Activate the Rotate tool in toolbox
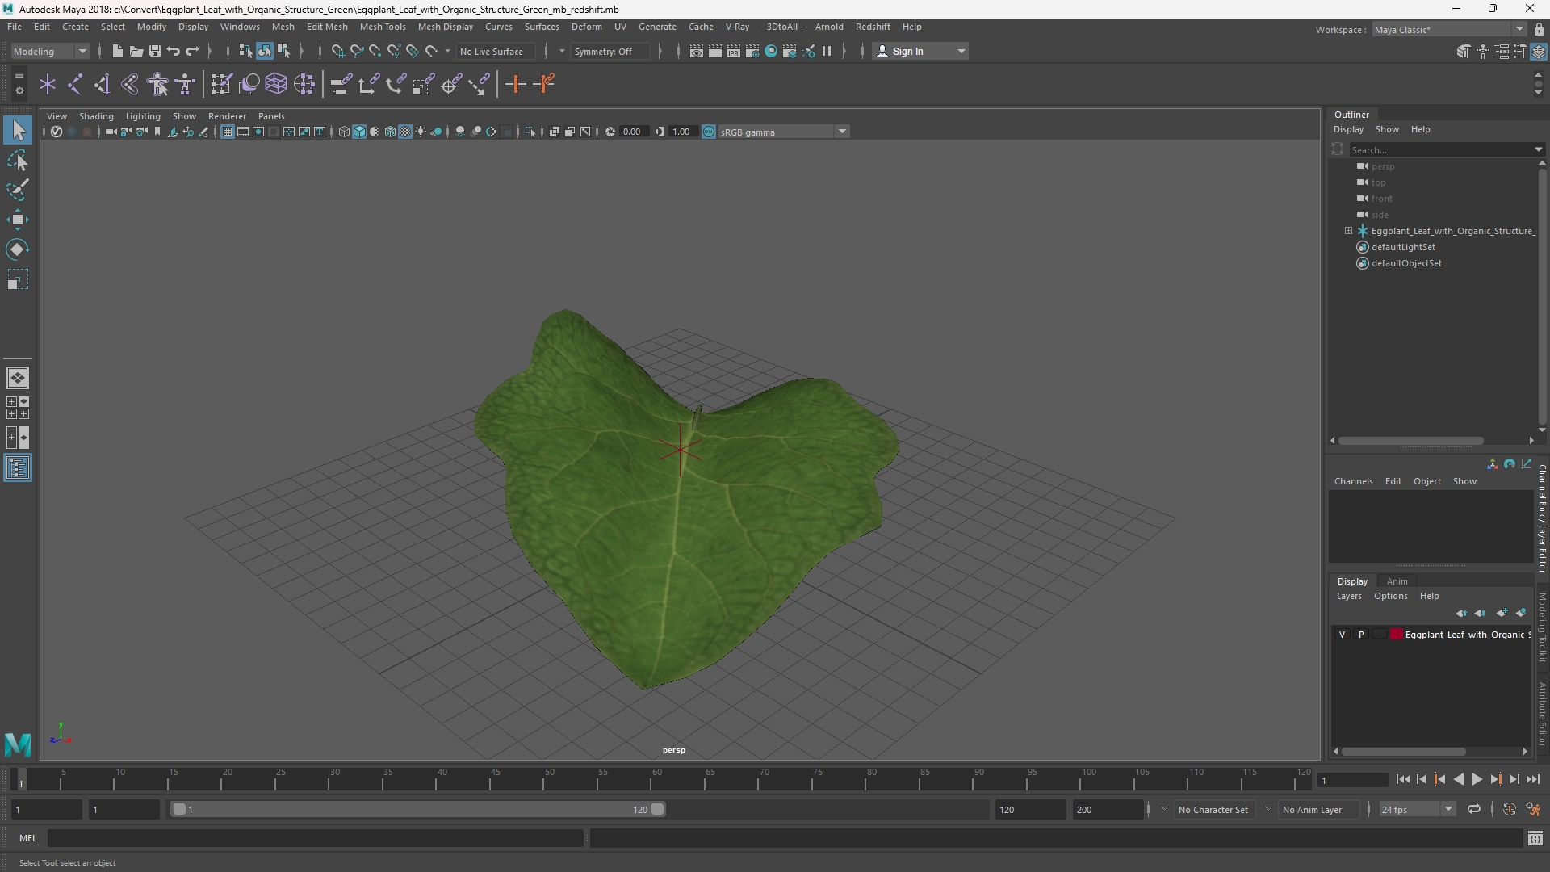The width and height of the screenshot is (1550, 872). 18,249
